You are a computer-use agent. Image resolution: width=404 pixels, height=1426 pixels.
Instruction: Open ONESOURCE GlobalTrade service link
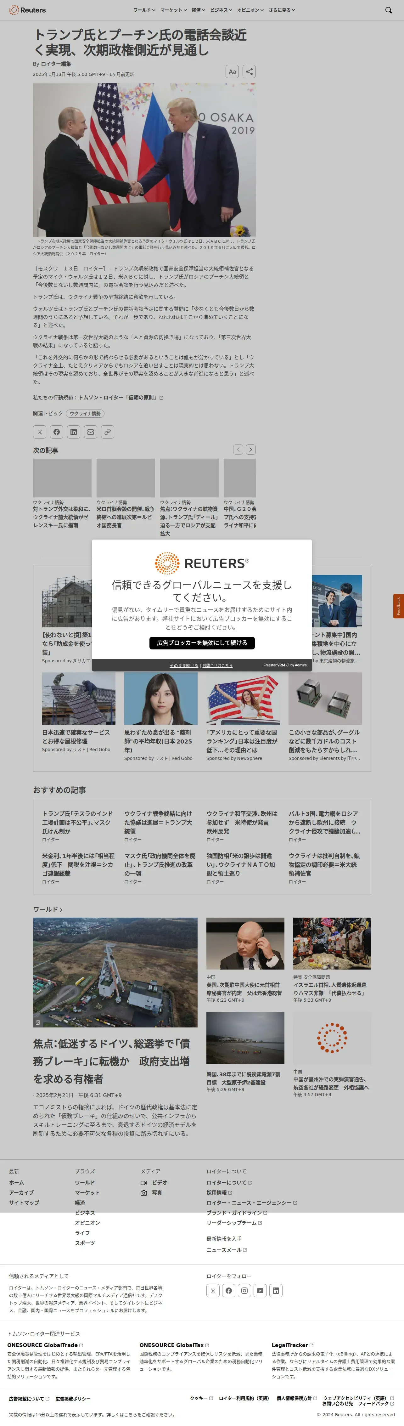45,1345
